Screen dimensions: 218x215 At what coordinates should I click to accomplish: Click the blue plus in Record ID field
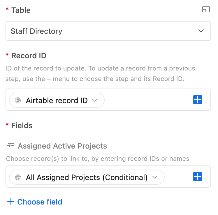[x=197, y=100]
